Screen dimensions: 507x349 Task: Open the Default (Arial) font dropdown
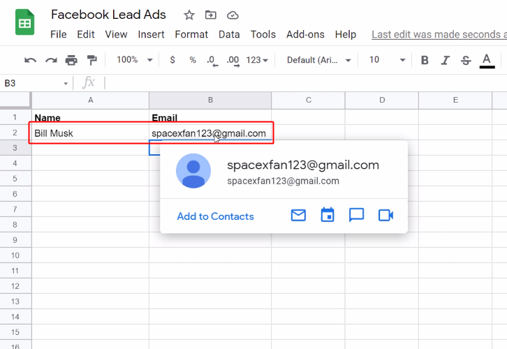coord(319,60)
